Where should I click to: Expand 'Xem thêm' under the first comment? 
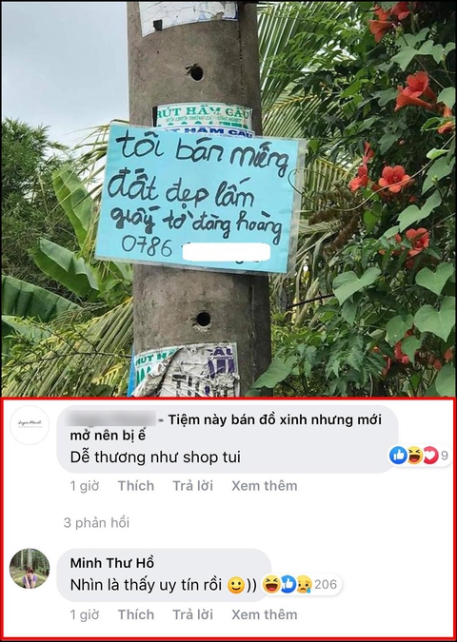click(x=265, y=486)
